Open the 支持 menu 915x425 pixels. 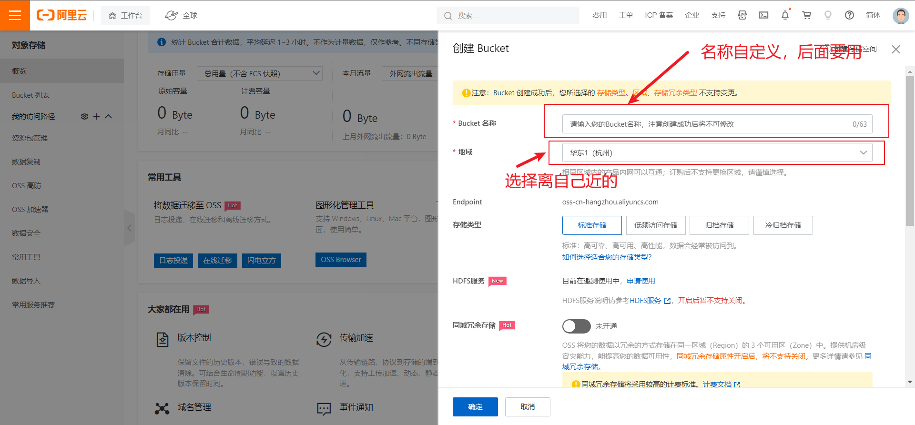coord(718,15)
